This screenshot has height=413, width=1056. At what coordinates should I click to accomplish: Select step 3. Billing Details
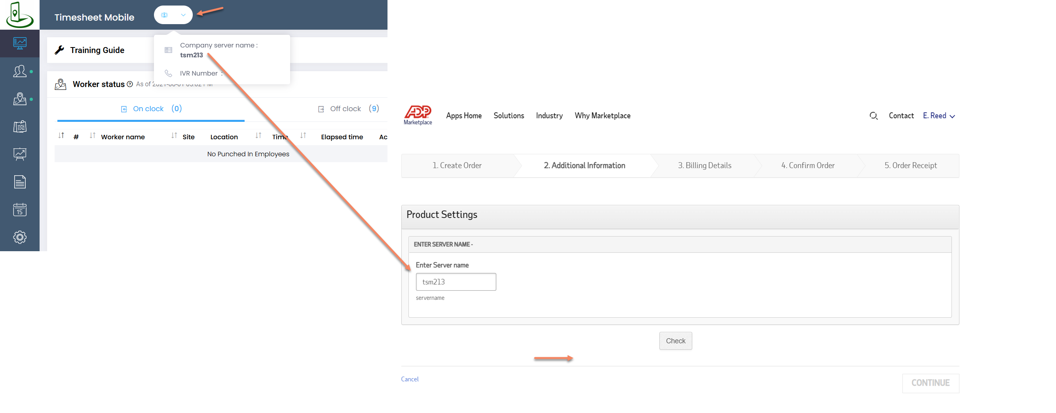click(x=704, y=165)
